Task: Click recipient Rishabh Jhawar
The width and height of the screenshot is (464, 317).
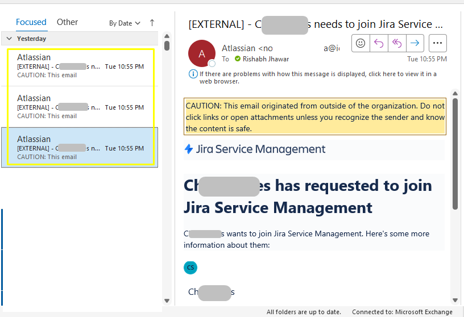Action: [266, 59]
